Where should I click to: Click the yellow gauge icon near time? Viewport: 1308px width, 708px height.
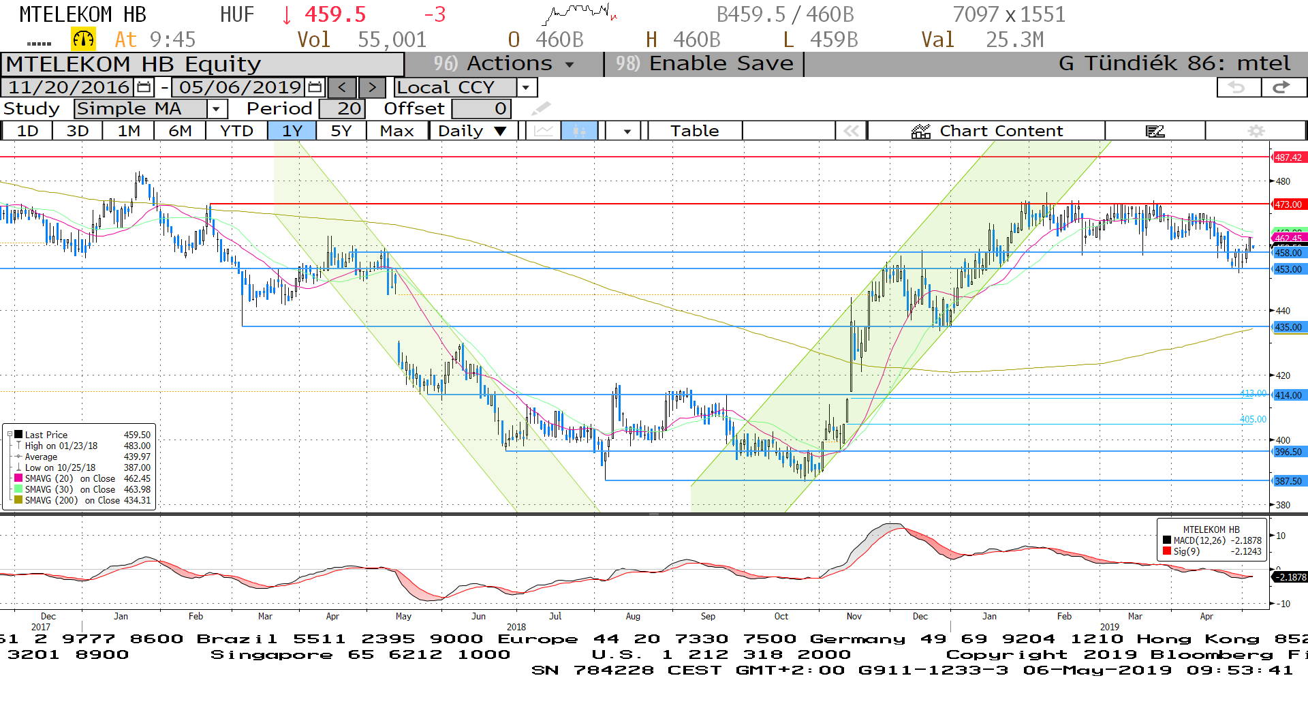(x=83, y=40)
